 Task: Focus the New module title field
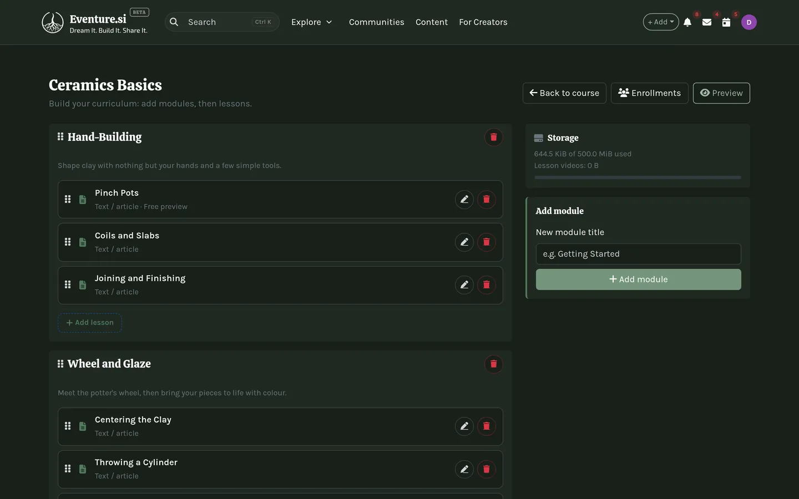(639, 254)
